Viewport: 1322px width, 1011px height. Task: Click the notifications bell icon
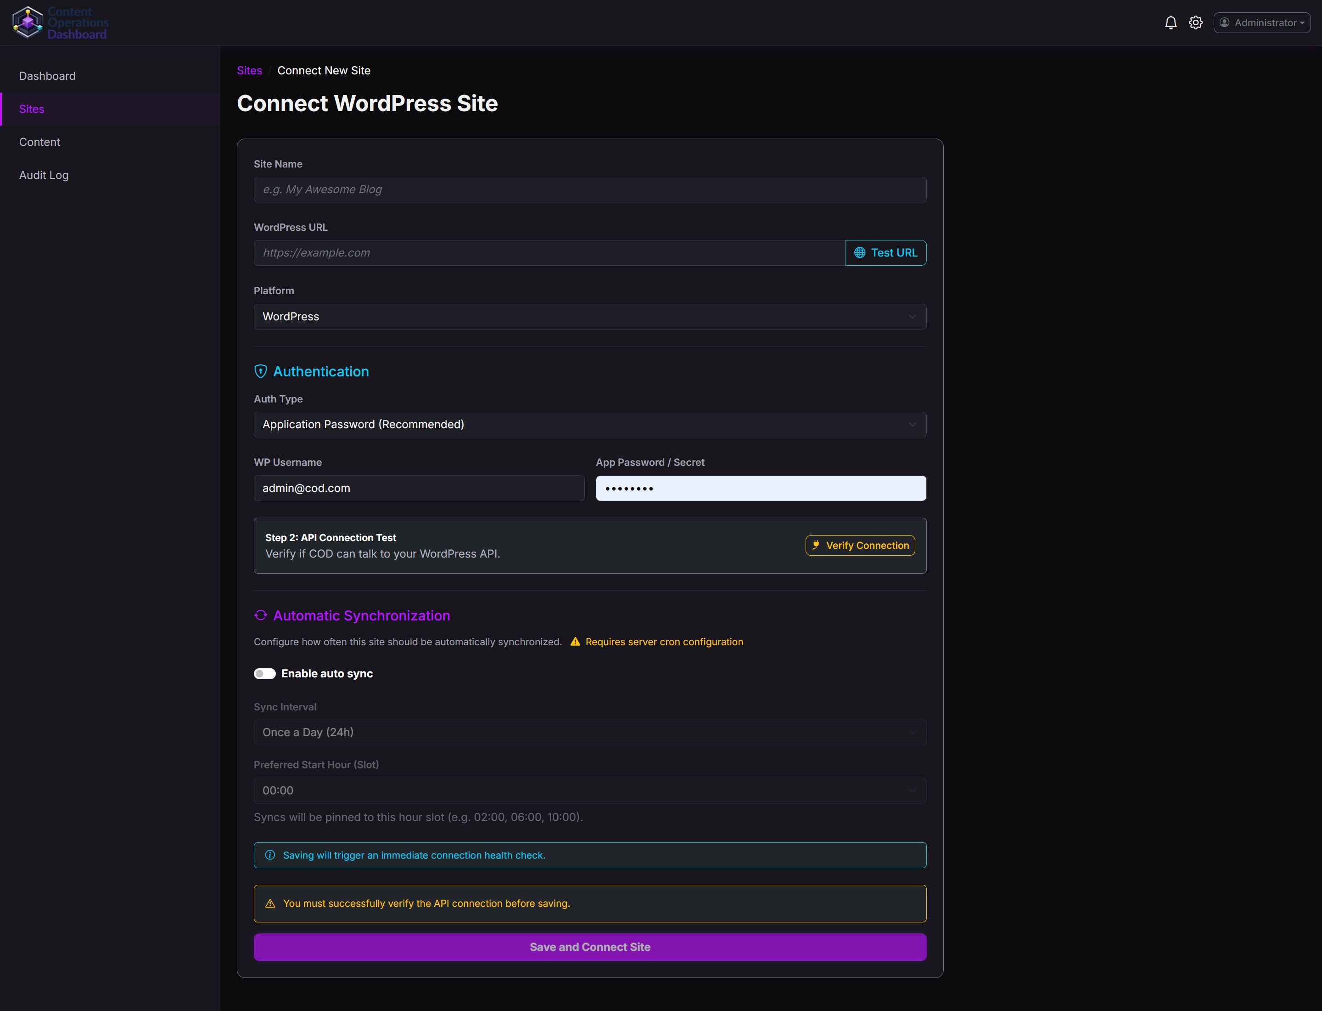1171,23
